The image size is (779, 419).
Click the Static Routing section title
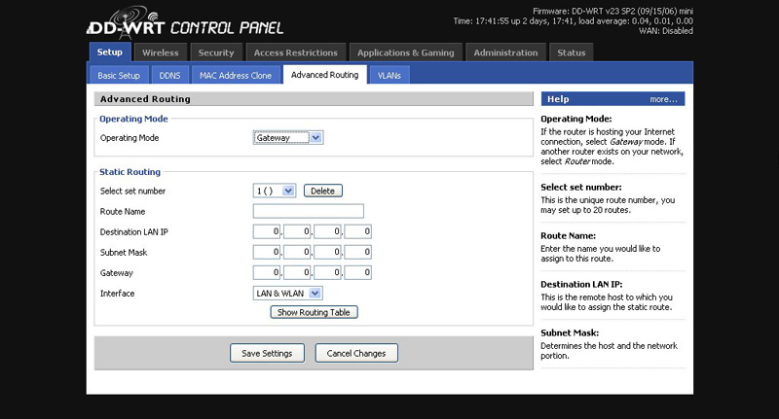click(x=130, y=172)
